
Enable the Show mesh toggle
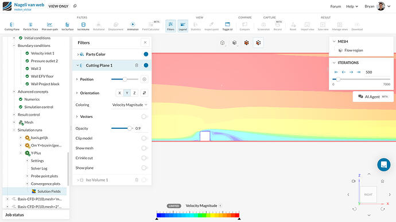tap(144, 148)
